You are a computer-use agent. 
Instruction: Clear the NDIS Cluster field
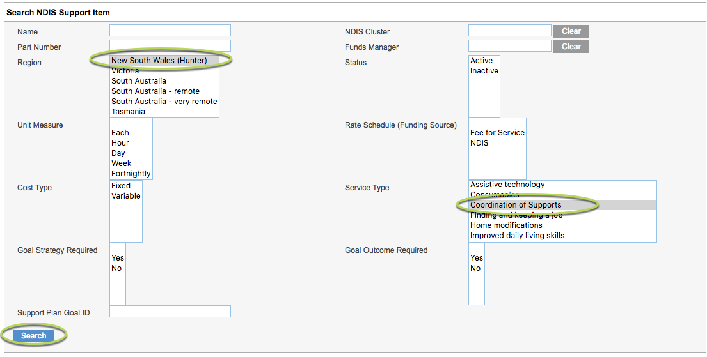click(x=571, y=31)
